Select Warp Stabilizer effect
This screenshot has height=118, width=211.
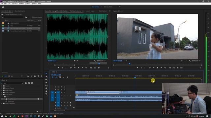[x=12, y=99]
